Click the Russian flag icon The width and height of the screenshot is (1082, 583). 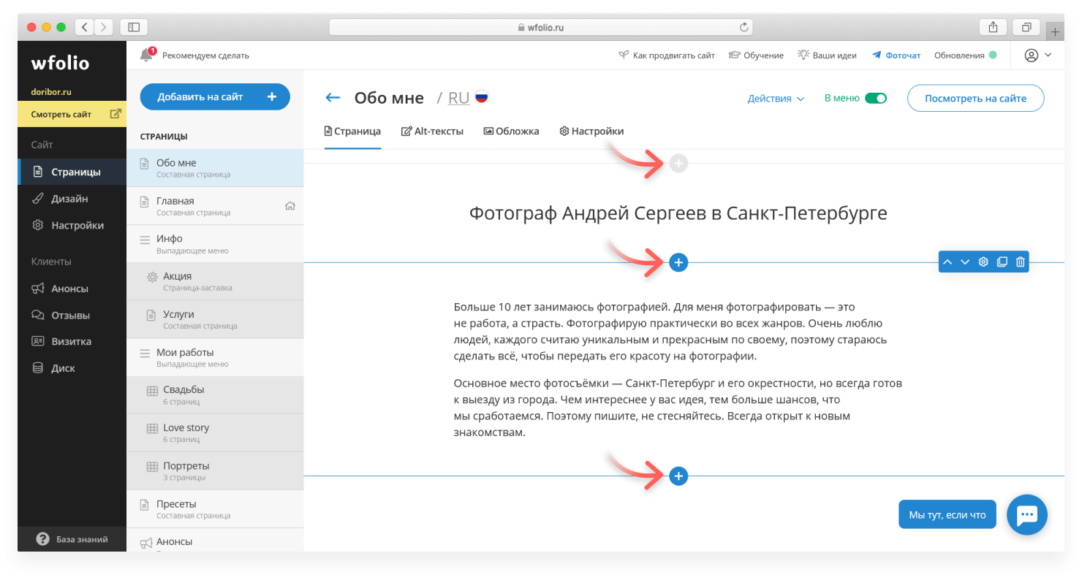pos(481,96)
